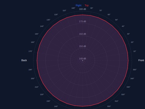This screenshot has width=145, height=109.
Task: Click the 70° angle label
Action: coord(101,11)
